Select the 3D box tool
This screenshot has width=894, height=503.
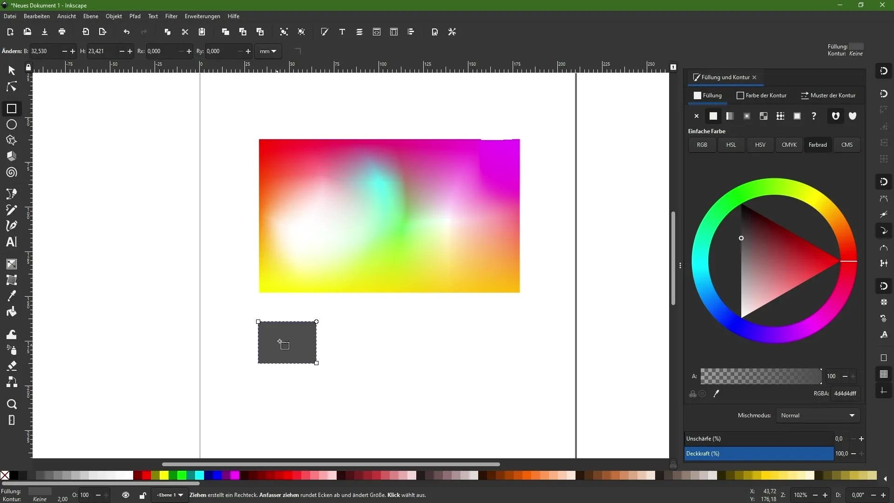click(12, 156)
